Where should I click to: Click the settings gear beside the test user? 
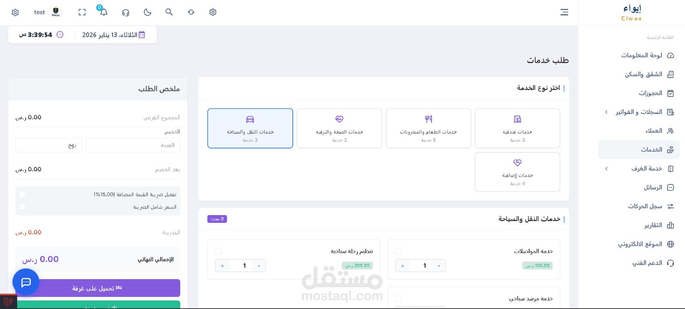[15, 12]
